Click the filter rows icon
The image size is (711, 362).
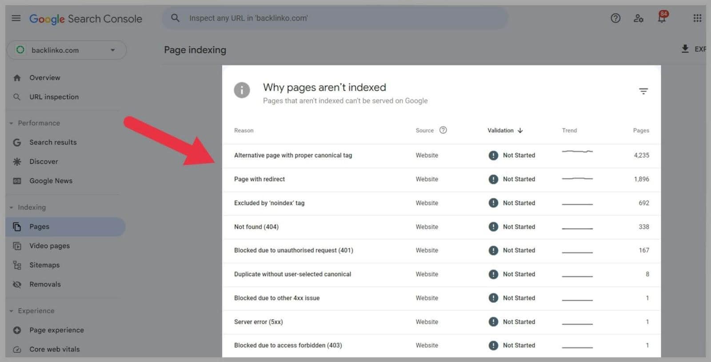point(643,91)
